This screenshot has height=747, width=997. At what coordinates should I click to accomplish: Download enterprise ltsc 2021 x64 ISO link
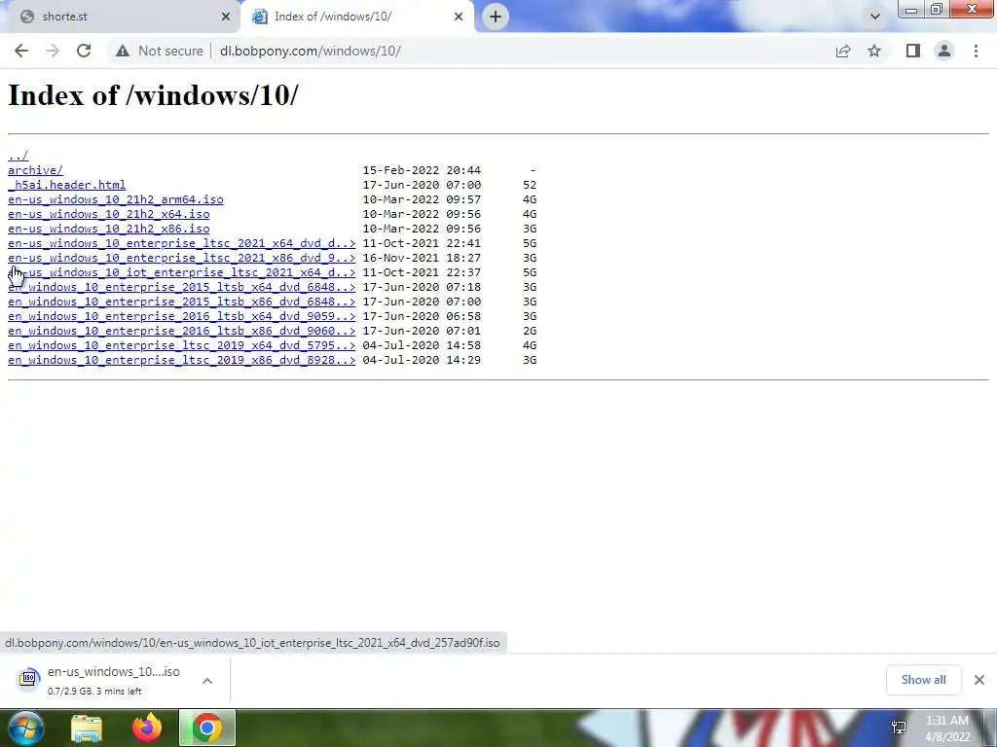point(182,243)
